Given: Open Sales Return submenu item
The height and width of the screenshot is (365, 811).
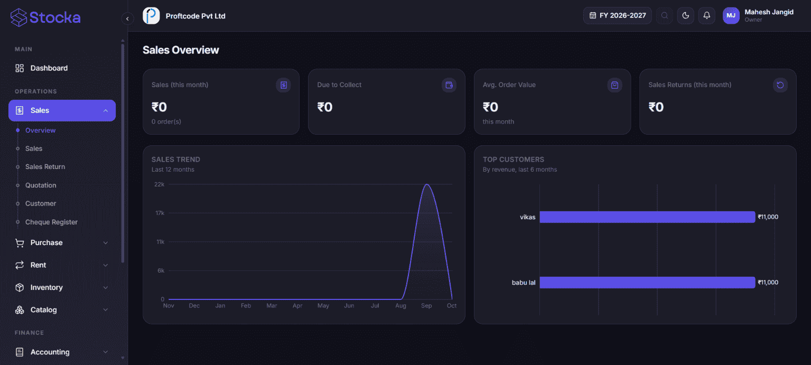Looking at the screenshot, I should 45,167.
